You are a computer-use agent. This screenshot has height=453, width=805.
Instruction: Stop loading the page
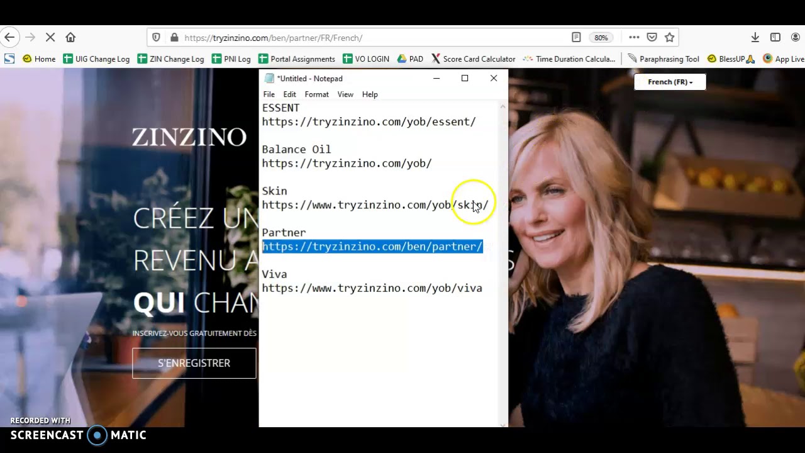(50, 38)
